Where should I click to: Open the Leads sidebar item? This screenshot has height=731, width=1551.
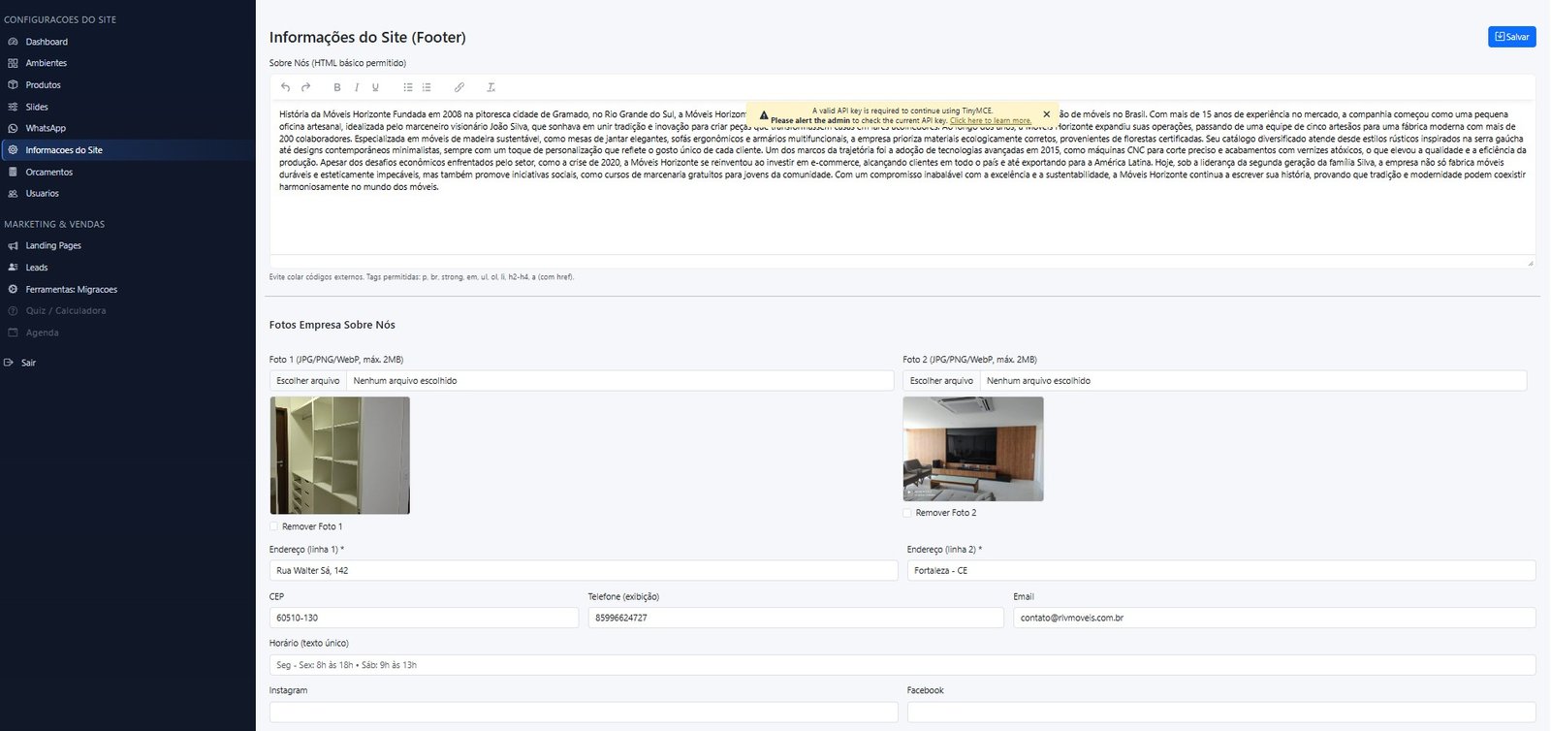tap(37, 268)
